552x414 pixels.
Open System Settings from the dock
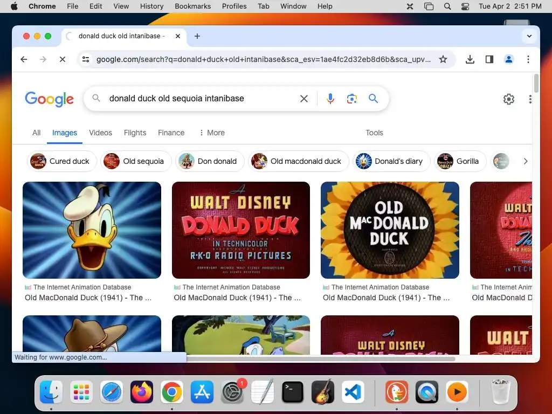point(232,392)
